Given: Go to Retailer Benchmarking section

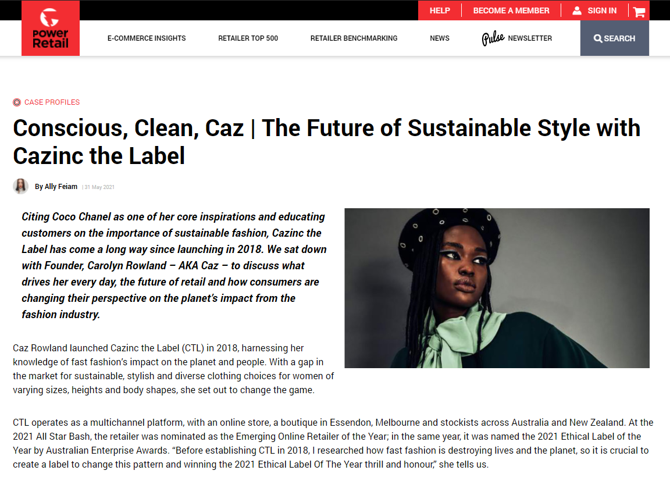Looking at the screenshot, I should tap(354, 38).
